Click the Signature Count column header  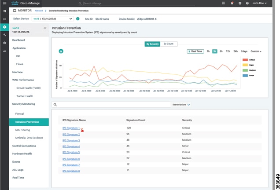(136, 120)
